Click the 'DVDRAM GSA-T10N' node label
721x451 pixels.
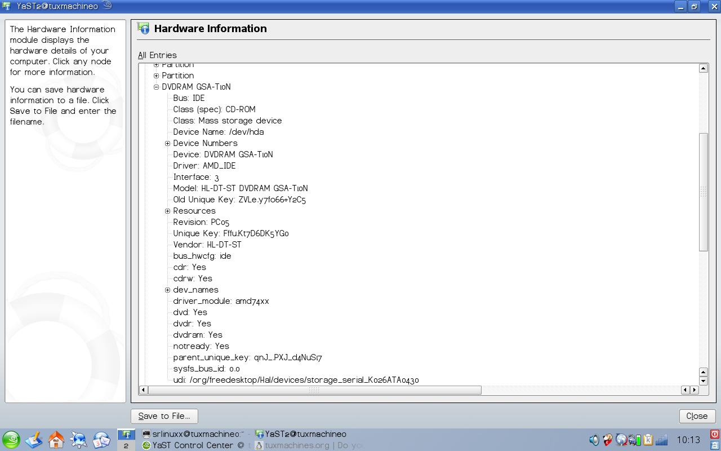point(196,87)
